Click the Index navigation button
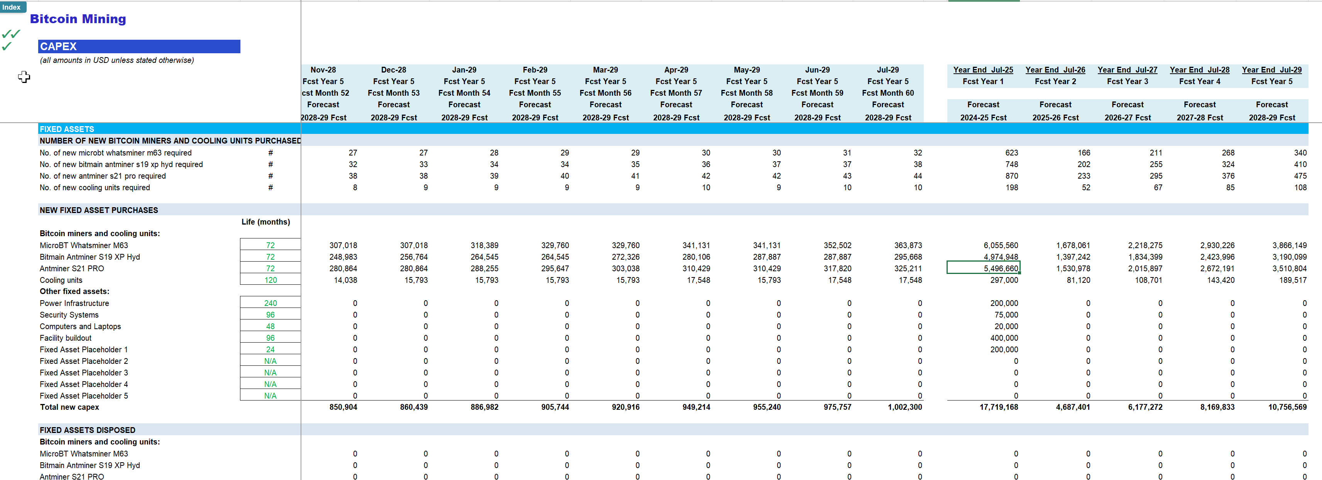The height and width of the screenshot is (480, 1322). [x=12, y=7]
